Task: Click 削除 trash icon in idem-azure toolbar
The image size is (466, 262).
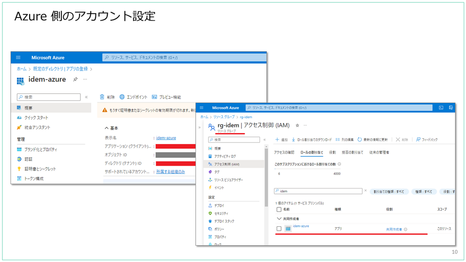Action: [x=107, y=97]
